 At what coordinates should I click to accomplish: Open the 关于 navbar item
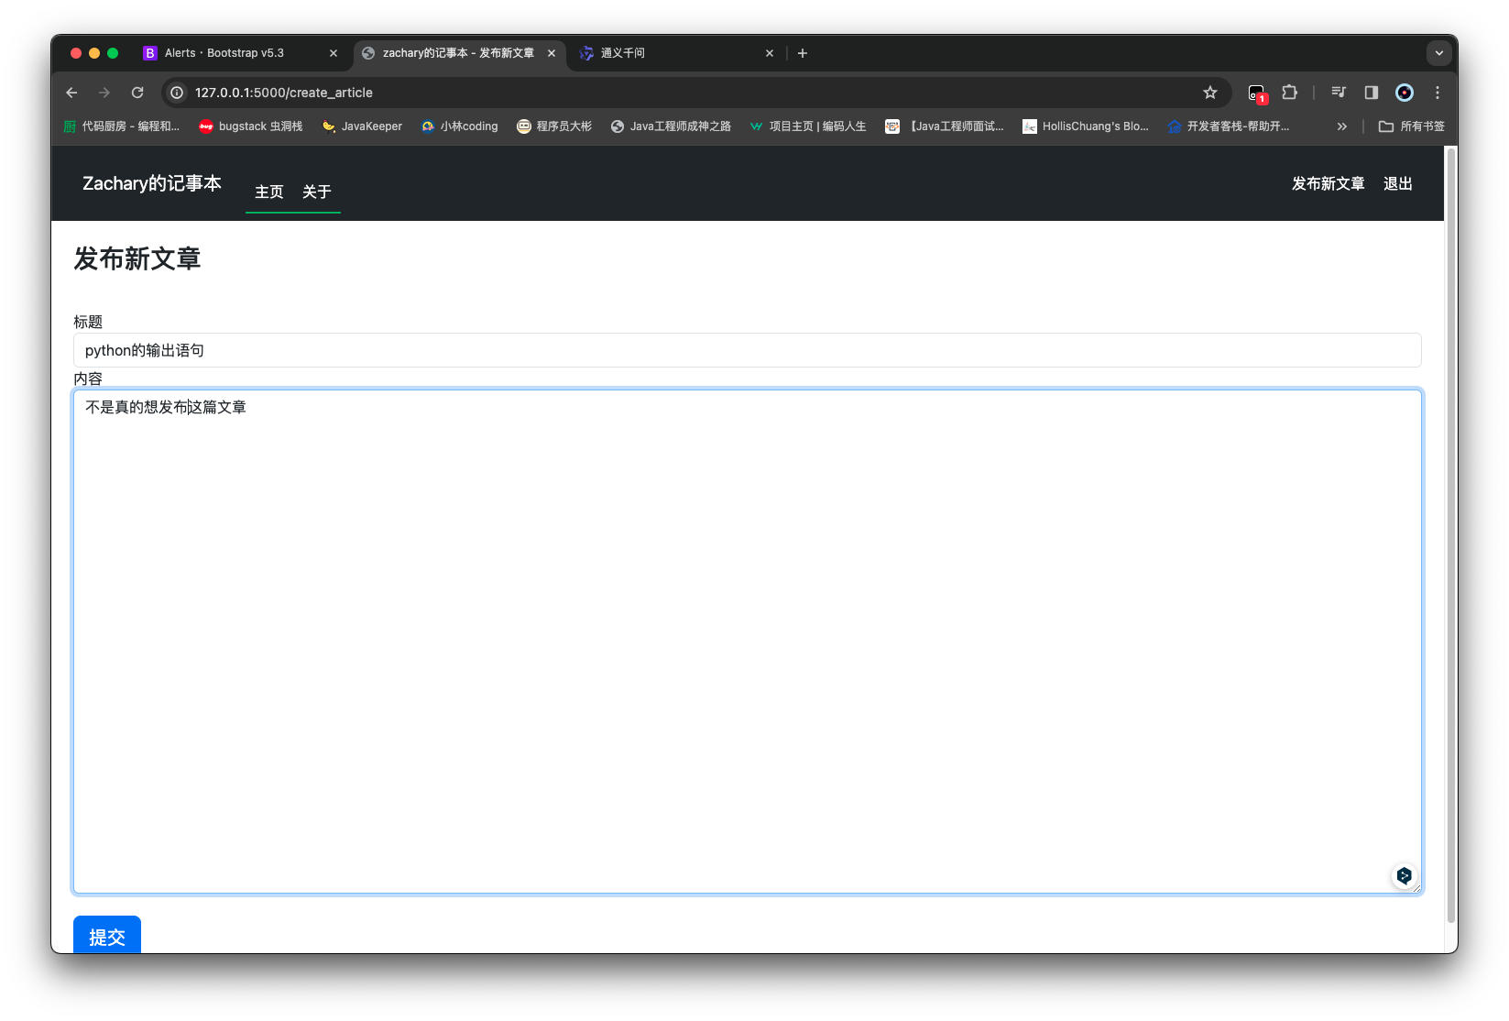point(317,192)
